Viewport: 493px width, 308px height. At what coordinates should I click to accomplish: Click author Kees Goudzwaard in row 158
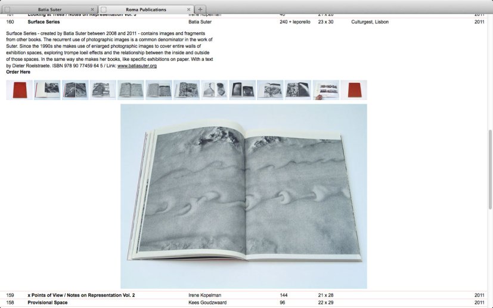tap(207, 303)
